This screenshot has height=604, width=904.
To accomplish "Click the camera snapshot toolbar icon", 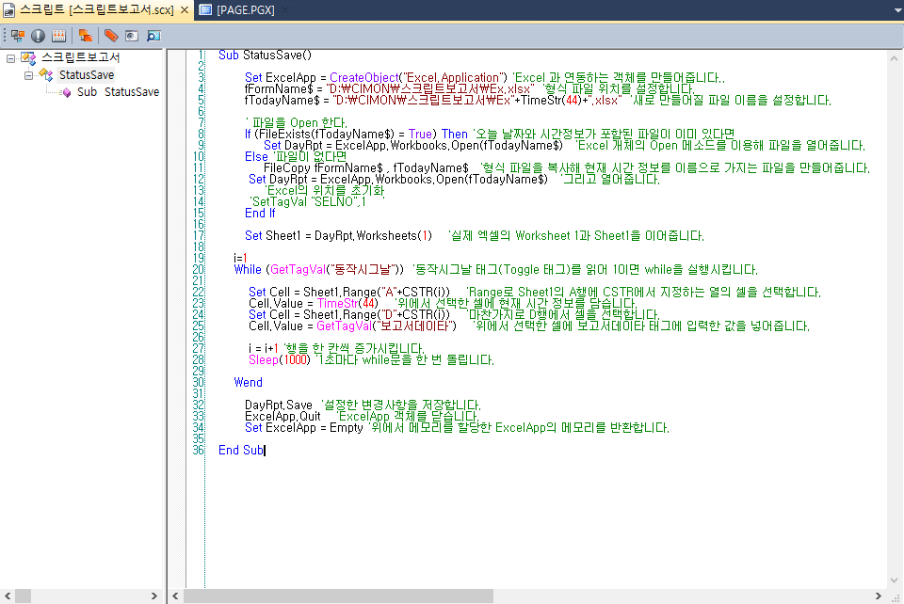I will coord(132,36).
